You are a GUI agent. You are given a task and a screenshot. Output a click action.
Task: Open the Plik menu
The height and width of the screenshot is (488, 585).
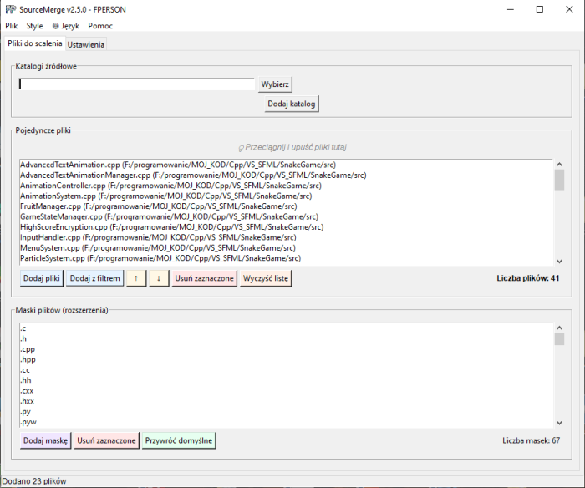click(11, 26)
